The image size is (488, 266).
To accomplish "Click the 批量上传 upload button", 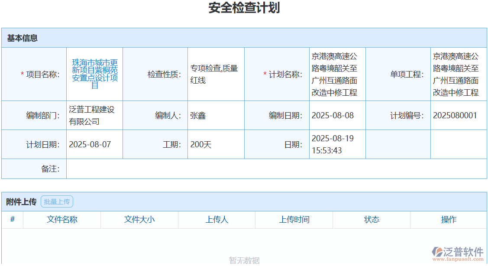I will [x=57, y=201].
